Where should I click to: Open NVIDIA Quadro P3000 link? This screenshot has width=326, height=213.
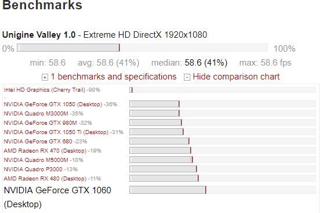33,169
